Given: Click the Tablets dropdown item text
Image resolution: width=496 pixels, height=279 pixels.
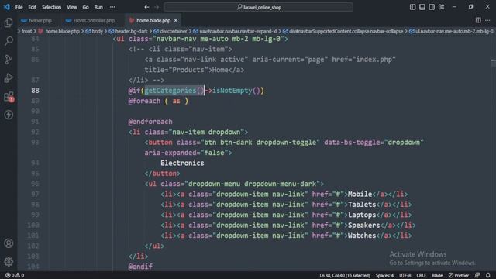Looking at the screenshot, I should pyautogui.click(x=362, y=205).
